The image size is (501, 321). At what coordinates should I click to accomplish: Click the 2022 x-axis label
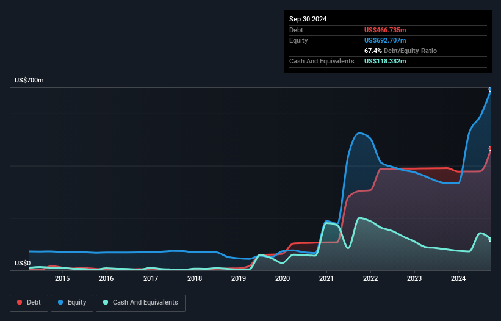click(x=370, y=278)
